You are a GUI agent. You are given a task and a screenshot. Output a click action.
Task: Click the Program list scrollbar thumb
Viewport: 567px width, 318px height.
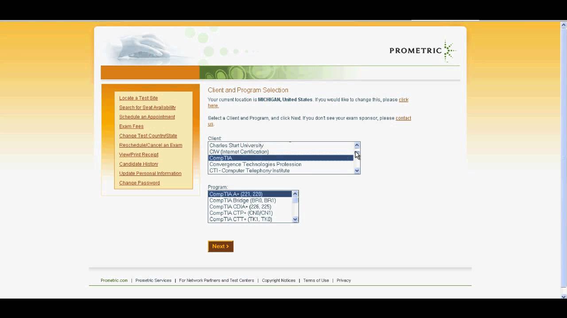click(295, 200)
